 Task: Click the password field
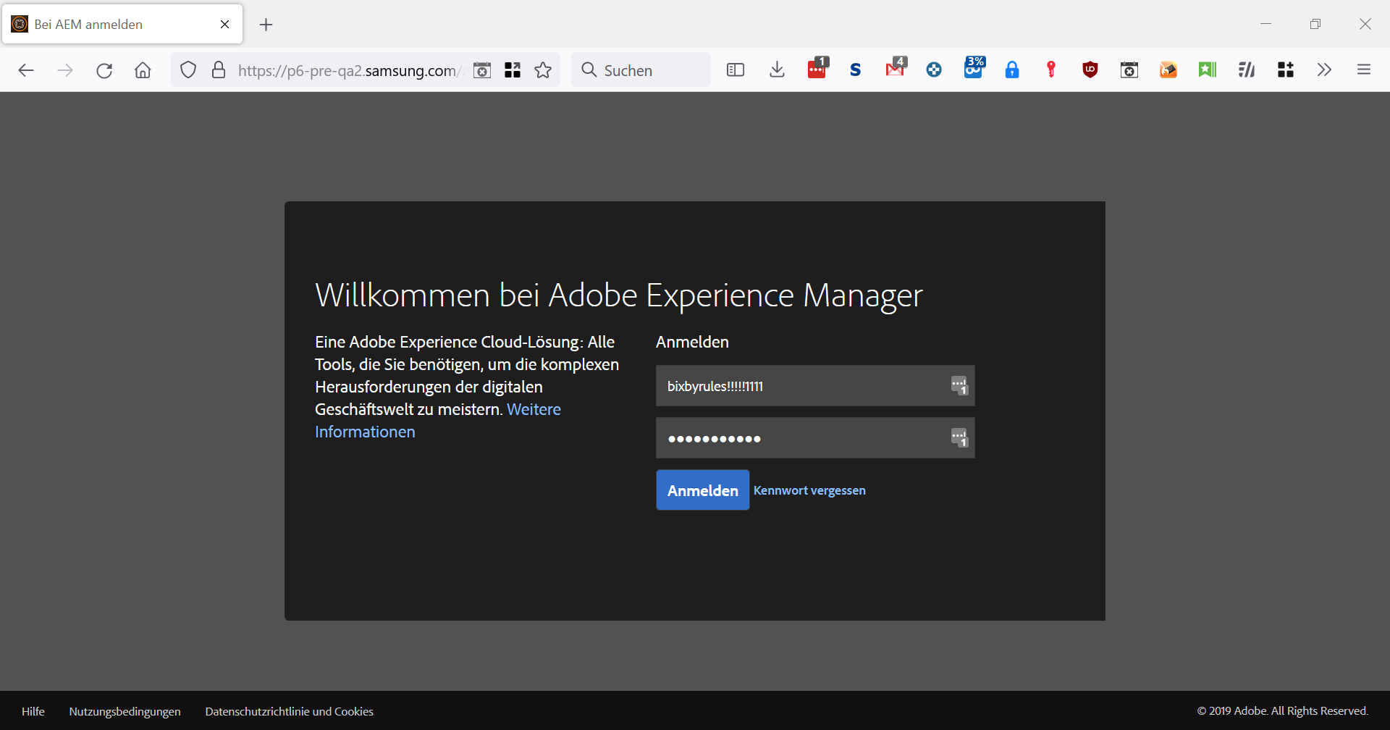point(815,438)
